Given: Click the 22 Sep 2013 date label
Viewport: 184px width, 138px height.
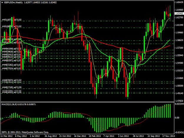Looking at the screenshot, I should [x=154, y=136].
